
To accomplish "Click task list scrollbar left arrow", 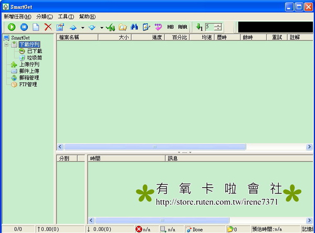I will (x=60, y=147).
